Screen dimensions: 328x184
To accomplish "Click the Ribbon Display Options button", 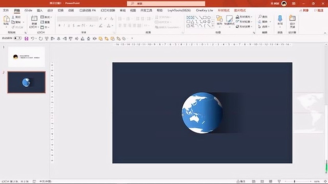I will (294, 4).
